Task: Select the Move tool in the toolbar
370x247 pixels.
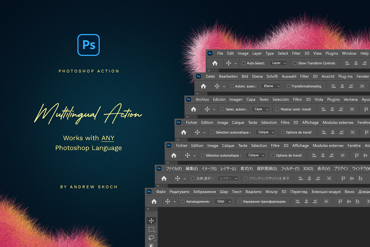Action: coord(152,221)
